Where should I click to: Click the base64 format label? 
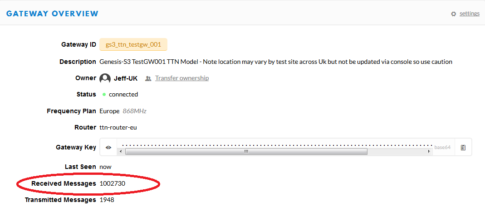pos(442,148)
